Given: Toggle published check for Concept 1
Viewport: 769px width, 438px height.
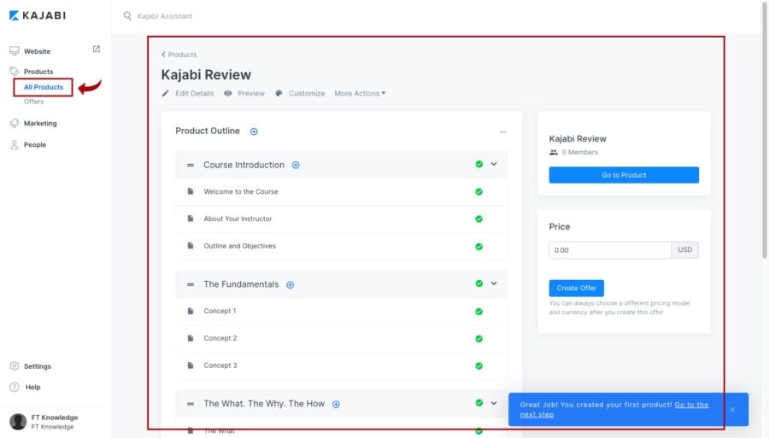Looking at the screenshot, I should pos(478,312).
